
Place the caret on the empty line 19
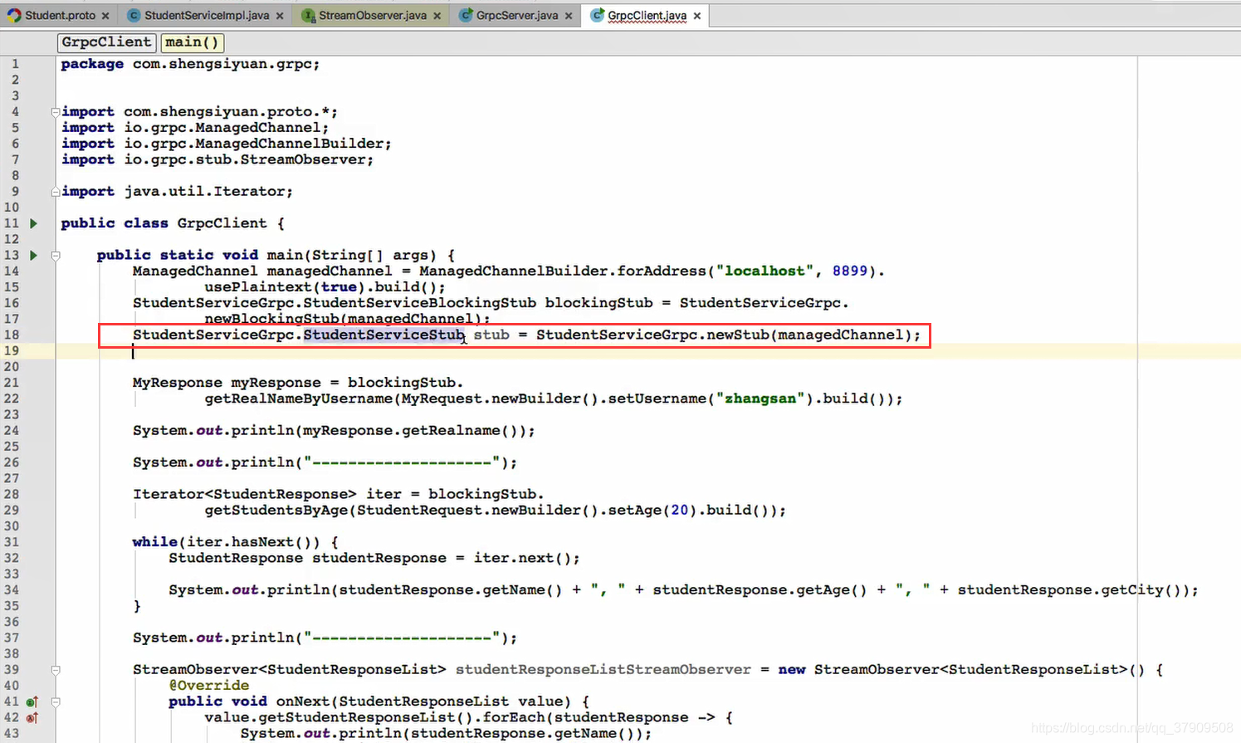tap(647, 351)
